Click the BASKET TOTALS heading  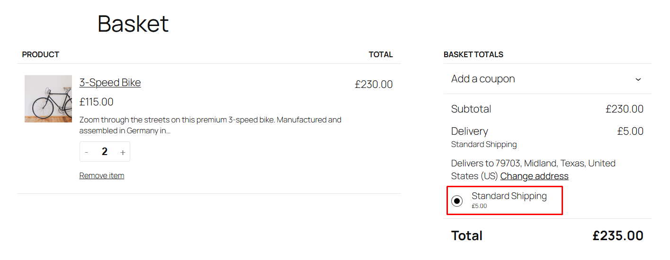click(x=473, y=54)
